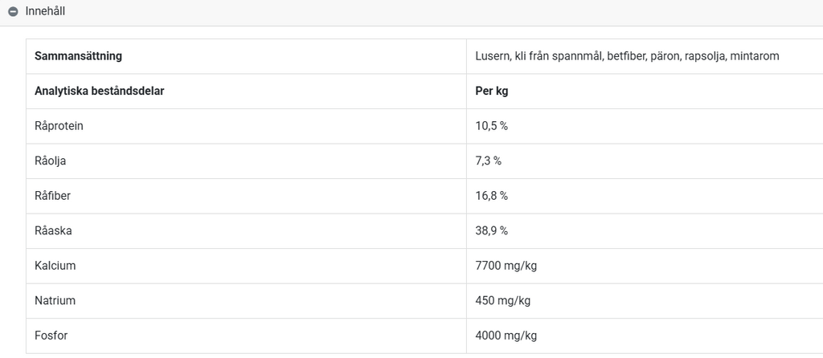Viewport: 823px width, 358px height.
Task: Select the Råfiber row label
Action: tap(52, 196)
